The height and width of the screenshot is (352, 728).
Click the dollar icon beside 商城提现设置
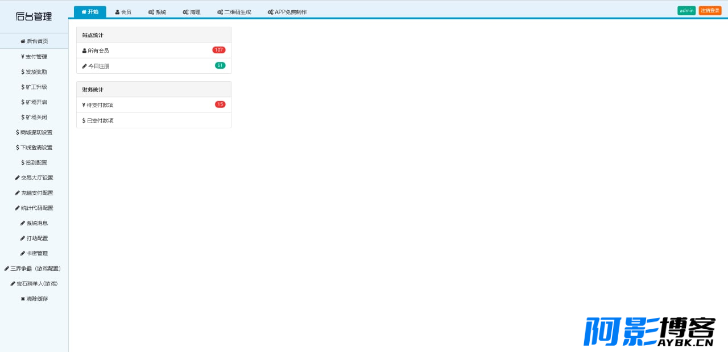pos(18,132)
